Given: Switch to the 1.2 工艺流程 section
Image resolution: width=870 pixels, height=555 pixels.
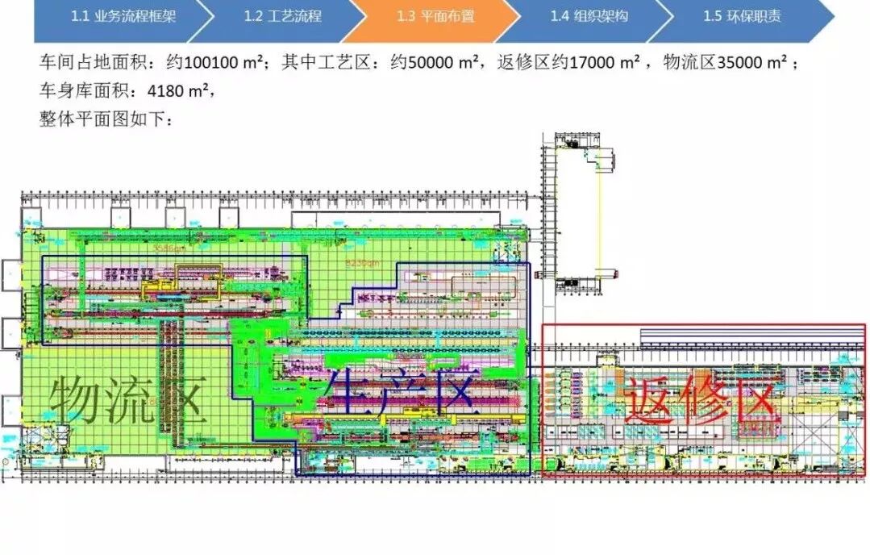Looking at the screenshot, I should [282, 16].
